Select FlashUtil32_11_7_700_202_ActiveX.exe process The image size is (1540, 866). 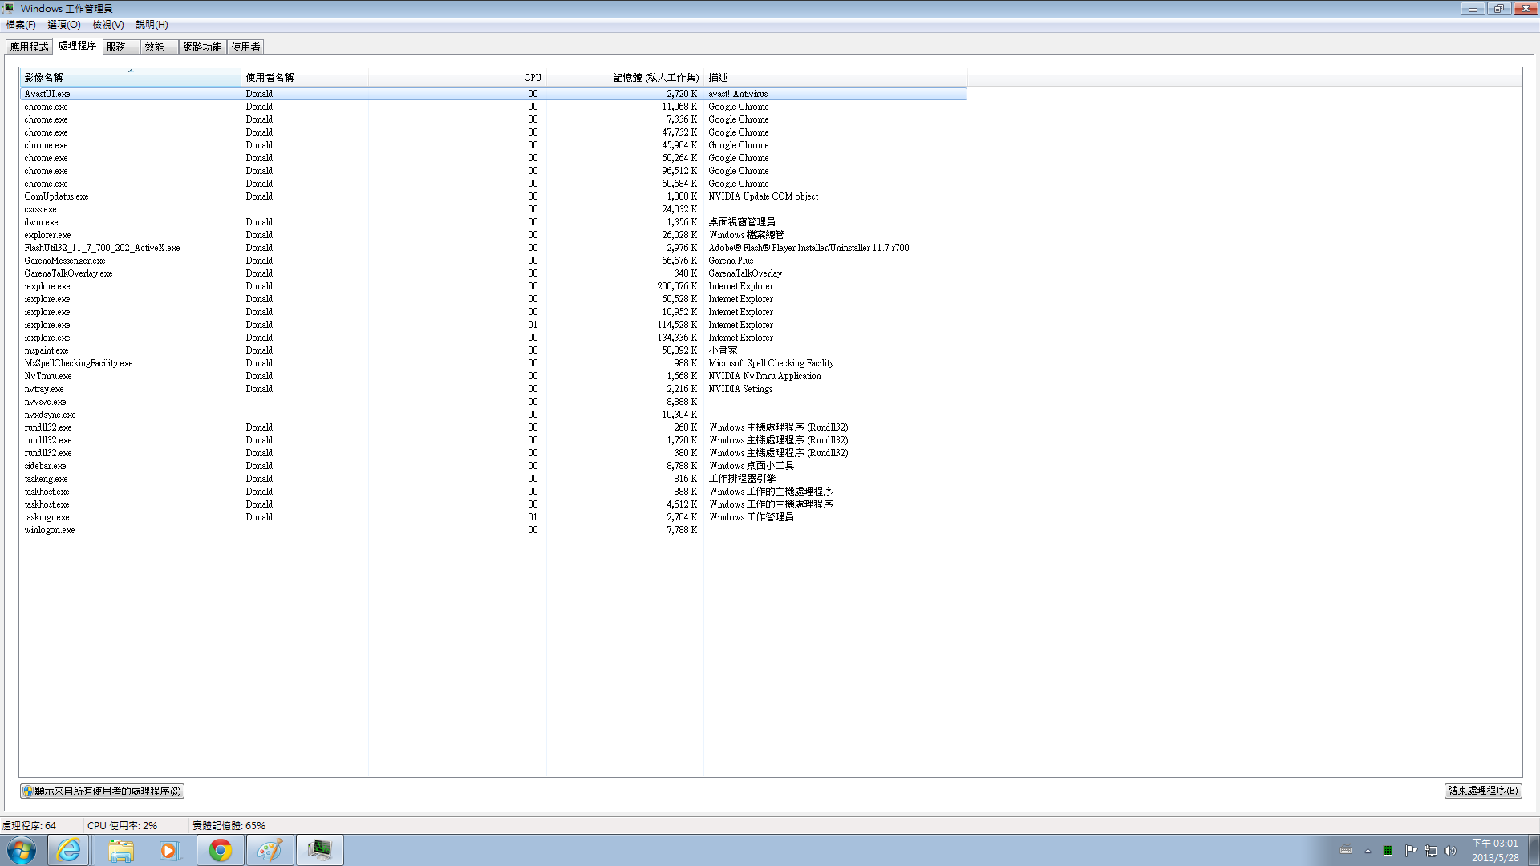pyautogui.click(x=493, y=248)
